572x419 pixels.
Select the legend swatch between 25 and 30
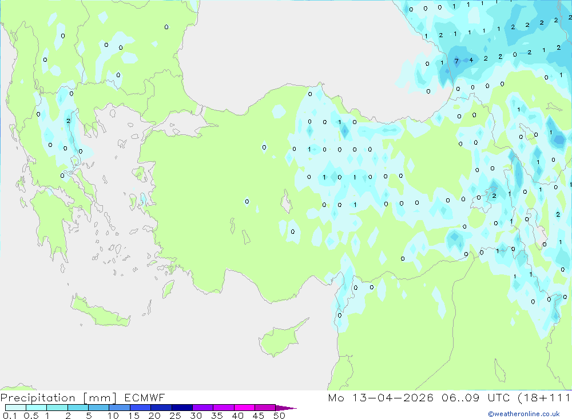[182, 408]
